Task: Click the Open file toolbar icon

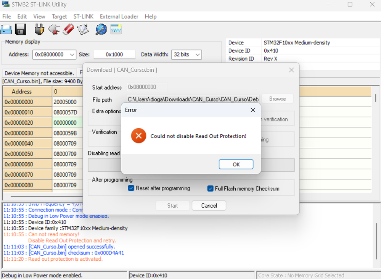Action: [x=6, y=29]
